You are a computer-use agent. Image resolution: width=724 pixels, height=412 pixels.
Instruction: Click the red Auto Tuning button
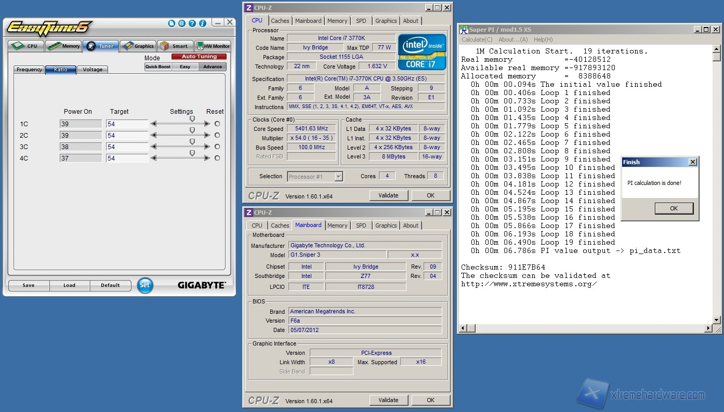[x=200, y=57]
